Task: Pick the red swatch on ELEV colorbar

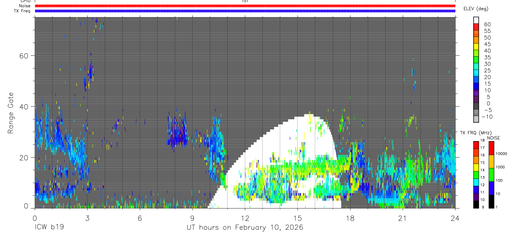Action: point(477,27)
